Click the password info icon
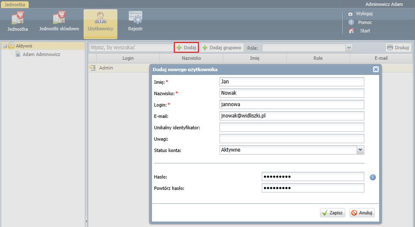415x227 pixels. click(x=373, y=177)
